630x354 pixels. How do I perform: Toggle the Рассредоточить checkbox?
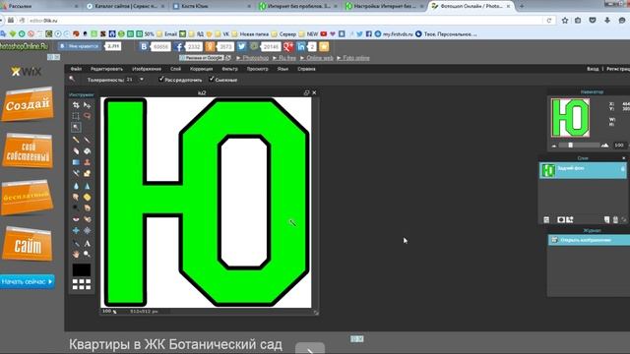pyautogui.click(x=161, y=79)
